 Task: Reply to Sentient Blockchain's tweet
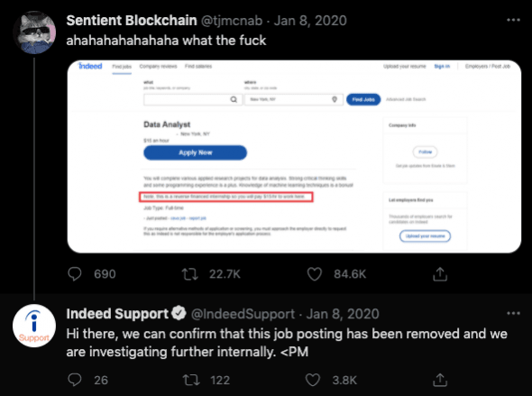tap(75, 274)
